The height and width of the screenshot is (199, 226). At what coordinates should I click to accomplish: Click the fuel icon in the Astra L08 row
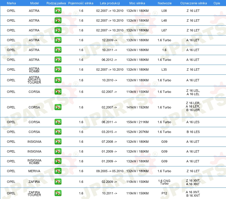click(58, 11)
